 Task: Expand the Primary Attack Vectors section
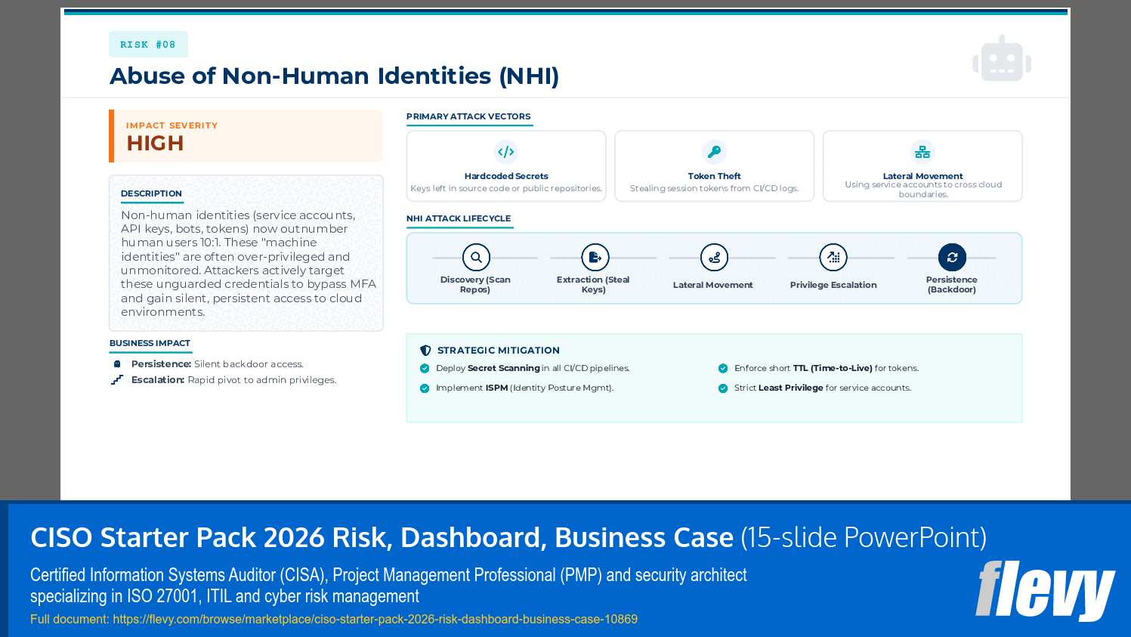coord(469,116)
